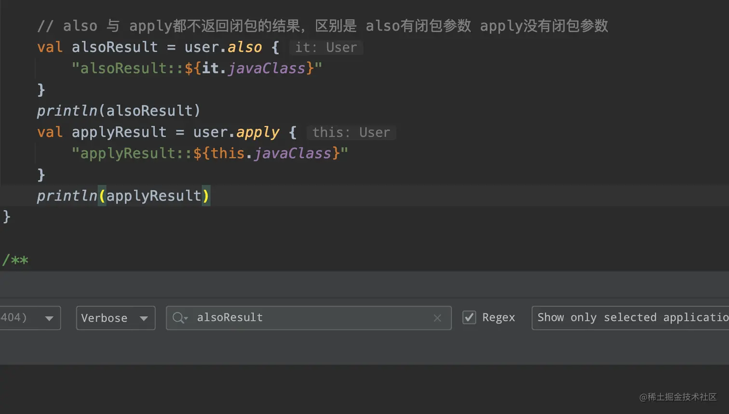This screenshot has width=729, height=414.
Task: Click the "alsoResult::${it.javaClass}" string
Action: pyautogui.click(x=197, y=68)
